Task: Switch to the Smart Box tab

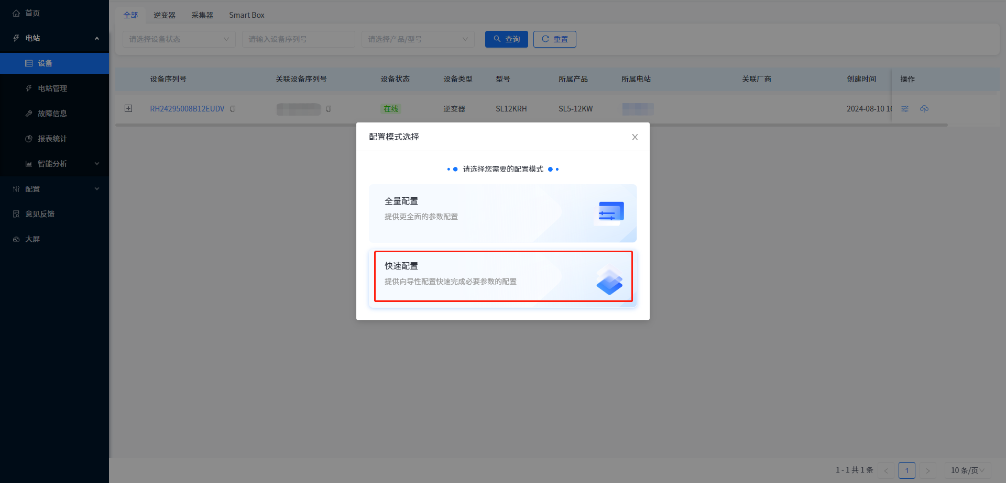Action: pos(246,15)
